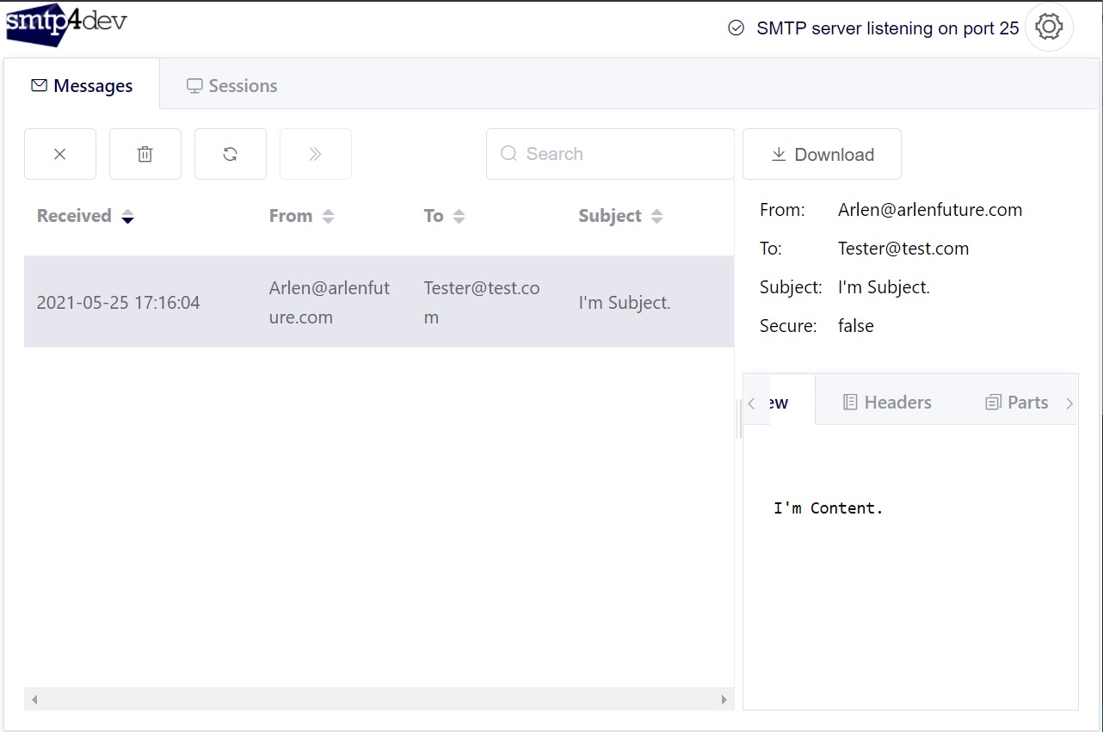Refresh the message list
This screenshot has height=732, width=1103.
tap(230, 154)
